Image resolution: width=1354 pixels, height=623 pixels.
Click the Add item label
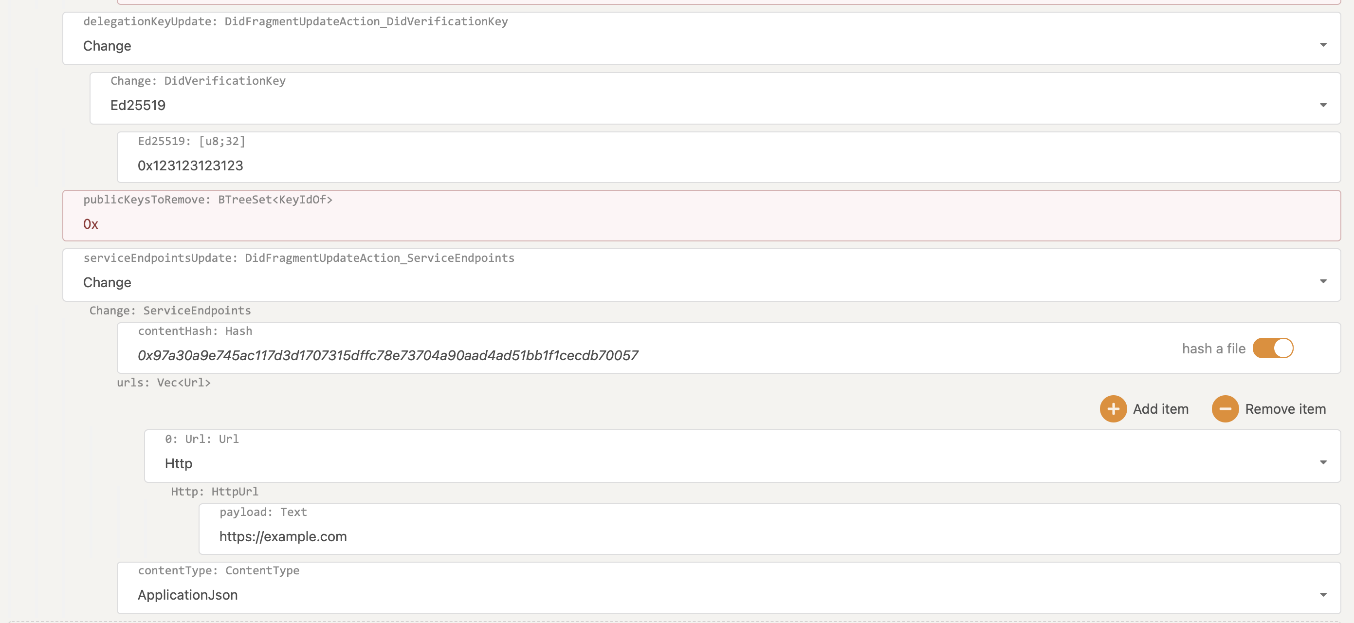(1161, 409)
